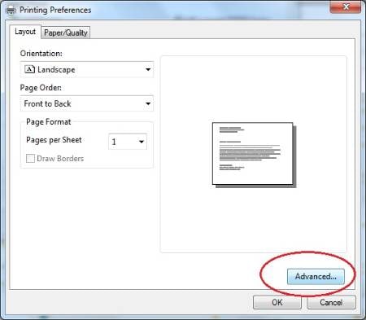Toggle the Draw Borders checkbox
Image resolution: width=366 pixels, height=320 pixels.
pos(30,159)
